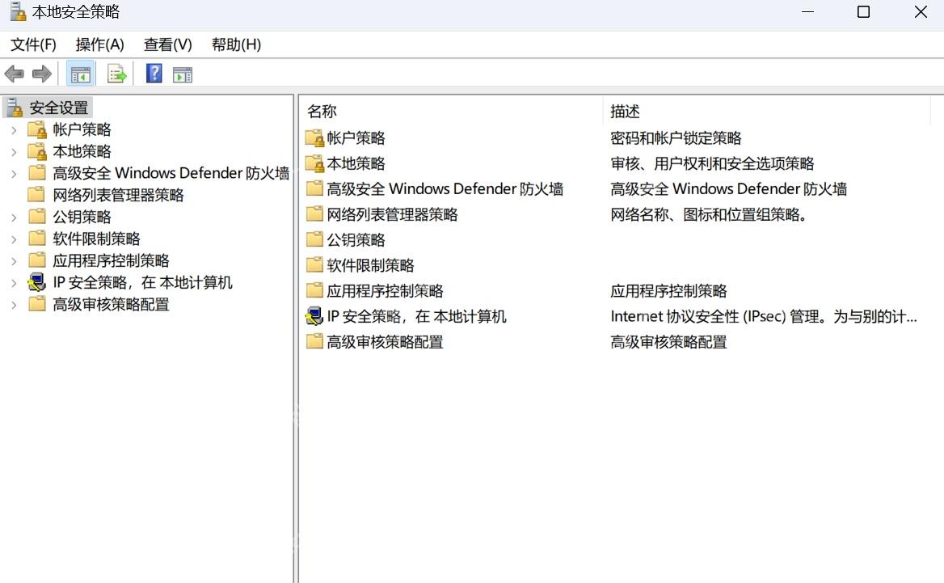Expand the 公钥策略 tree node
The width and height of the screenshot is (944, 583).
coord(14,218)
